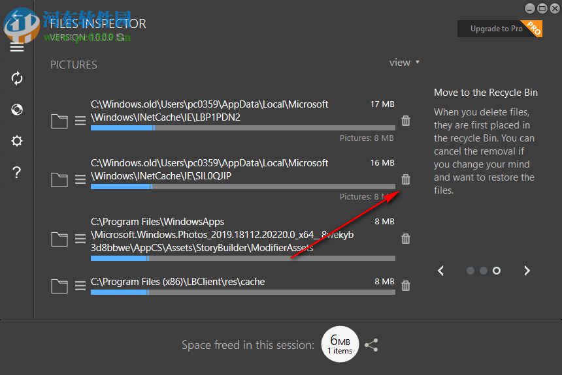The height and width of the screenshot is (375, 562).
Task: Open the view dropdown
Action: click(x=405, y=63)
